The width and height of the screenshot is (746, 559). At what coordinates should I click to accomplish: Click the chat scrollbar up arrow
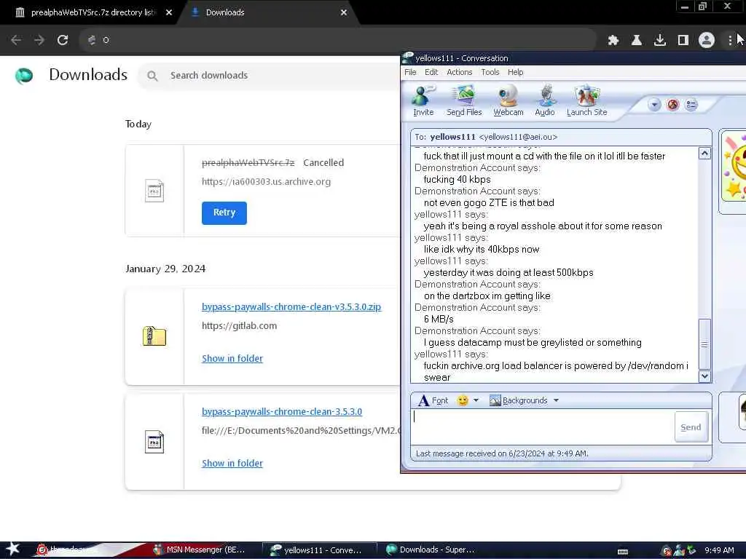[704, 153]
